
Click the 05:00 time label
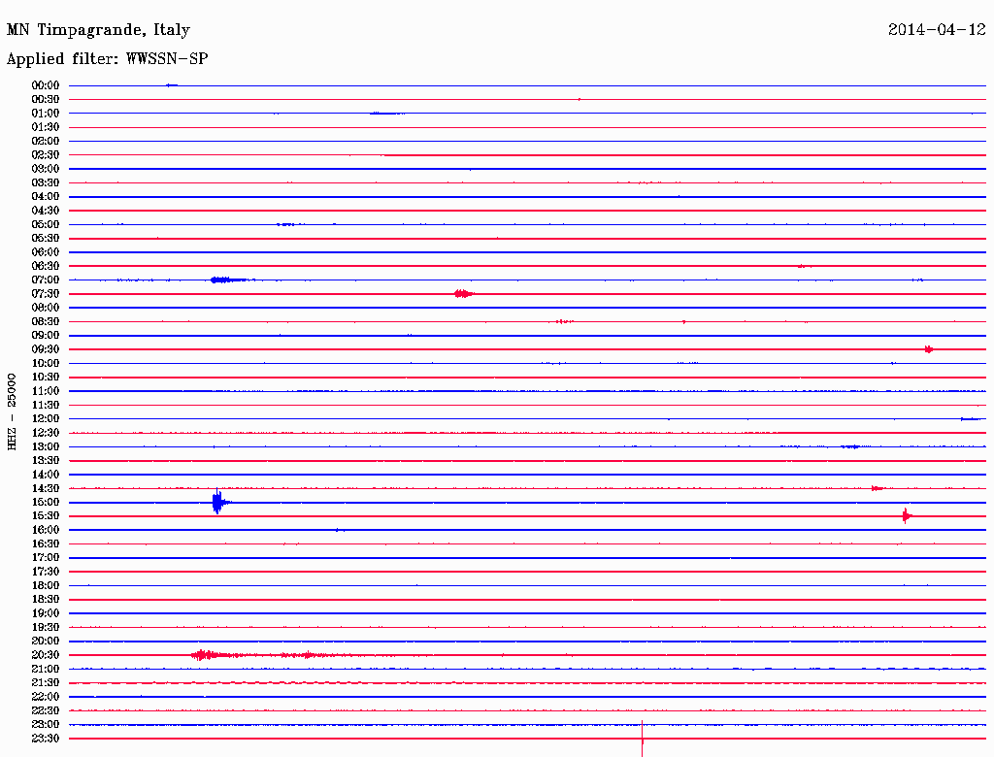click(x=46, y=224)
